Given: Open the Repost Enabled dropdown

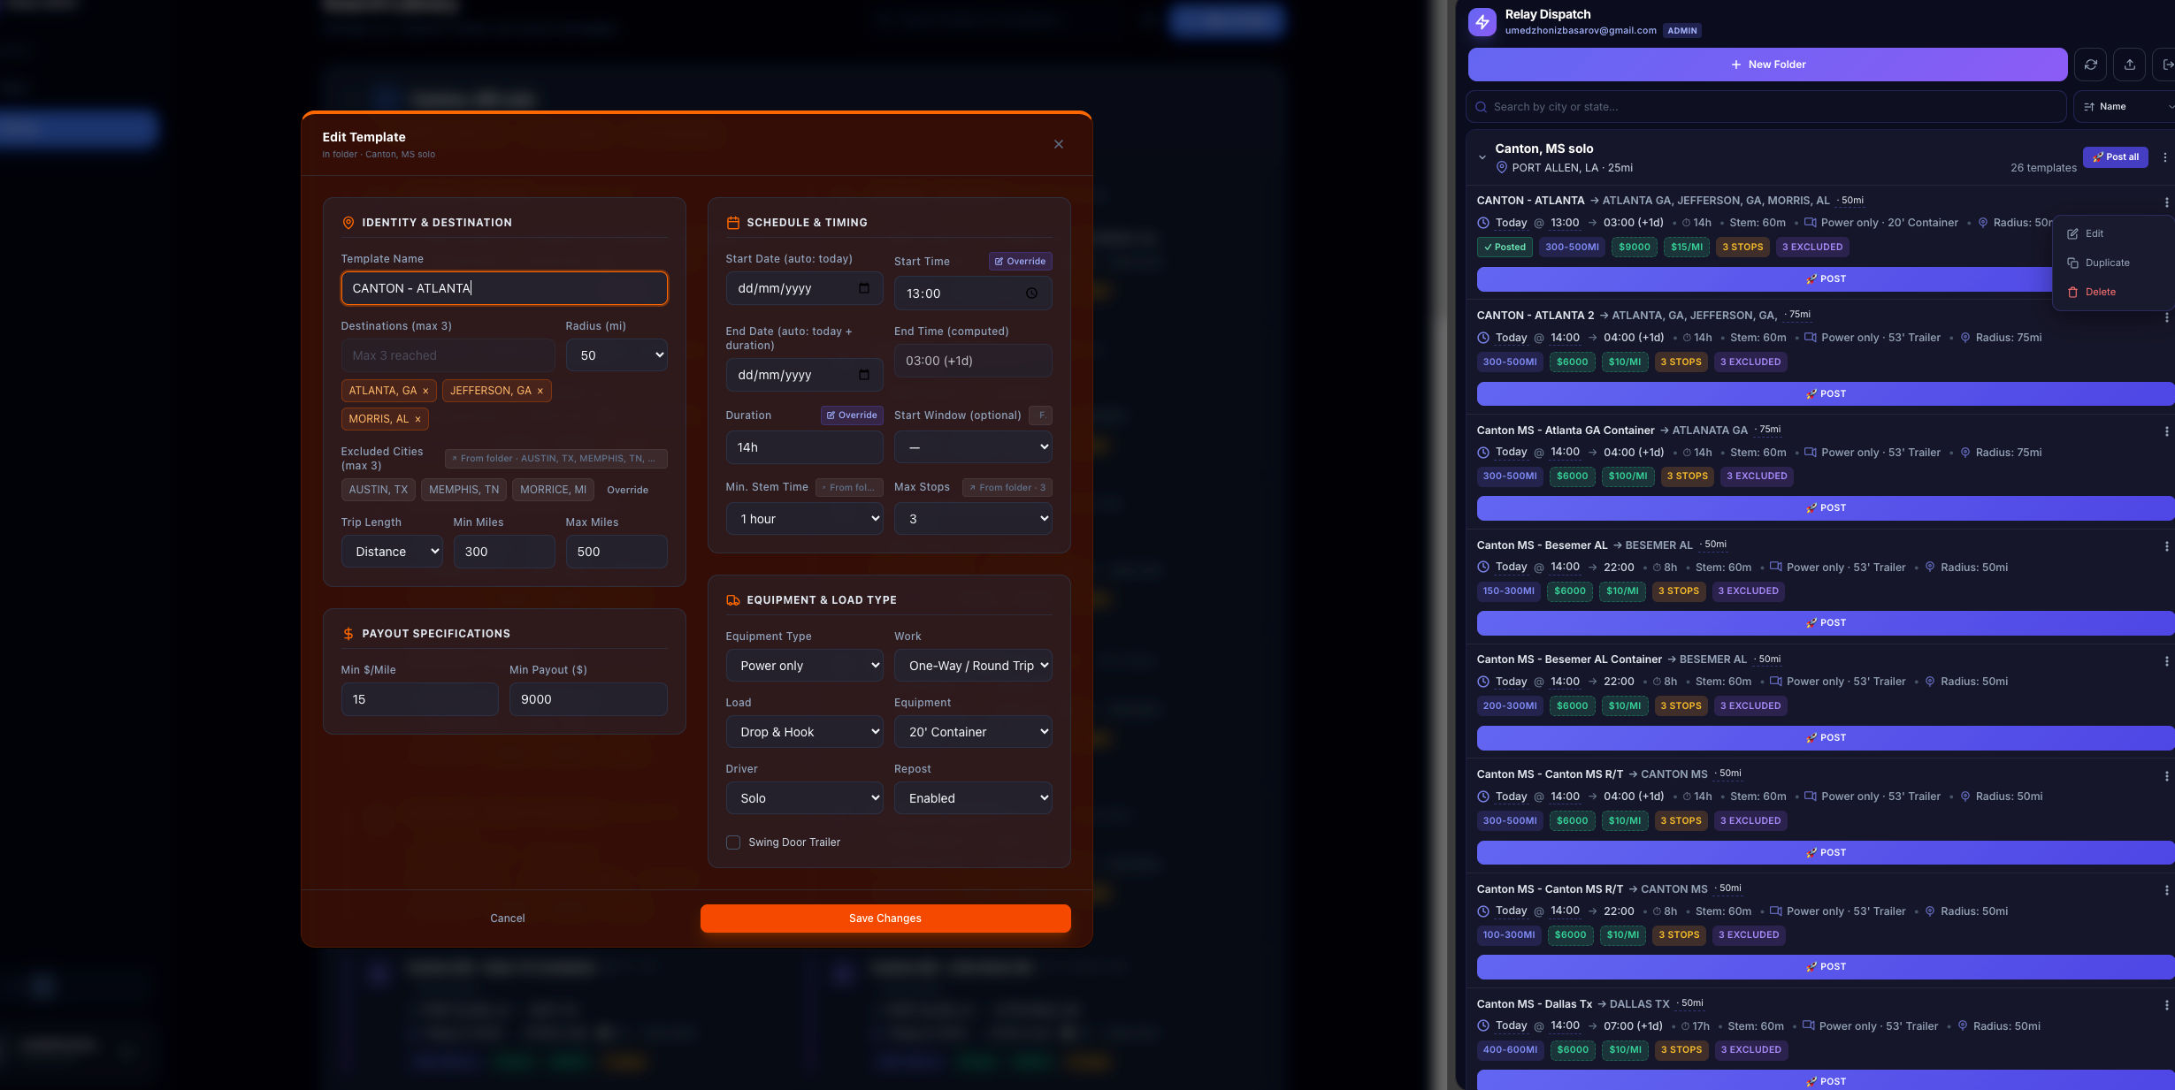Looking at the screenshot, I should [973, 798].
